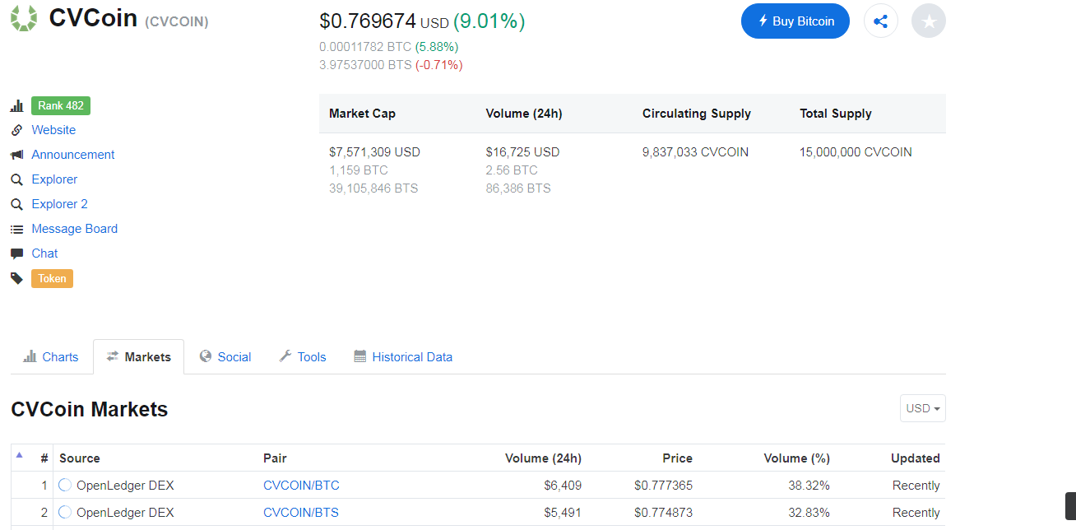Click the Rank 482 badge
Viewport: 1076px width, 530px height.
(61, 105)
